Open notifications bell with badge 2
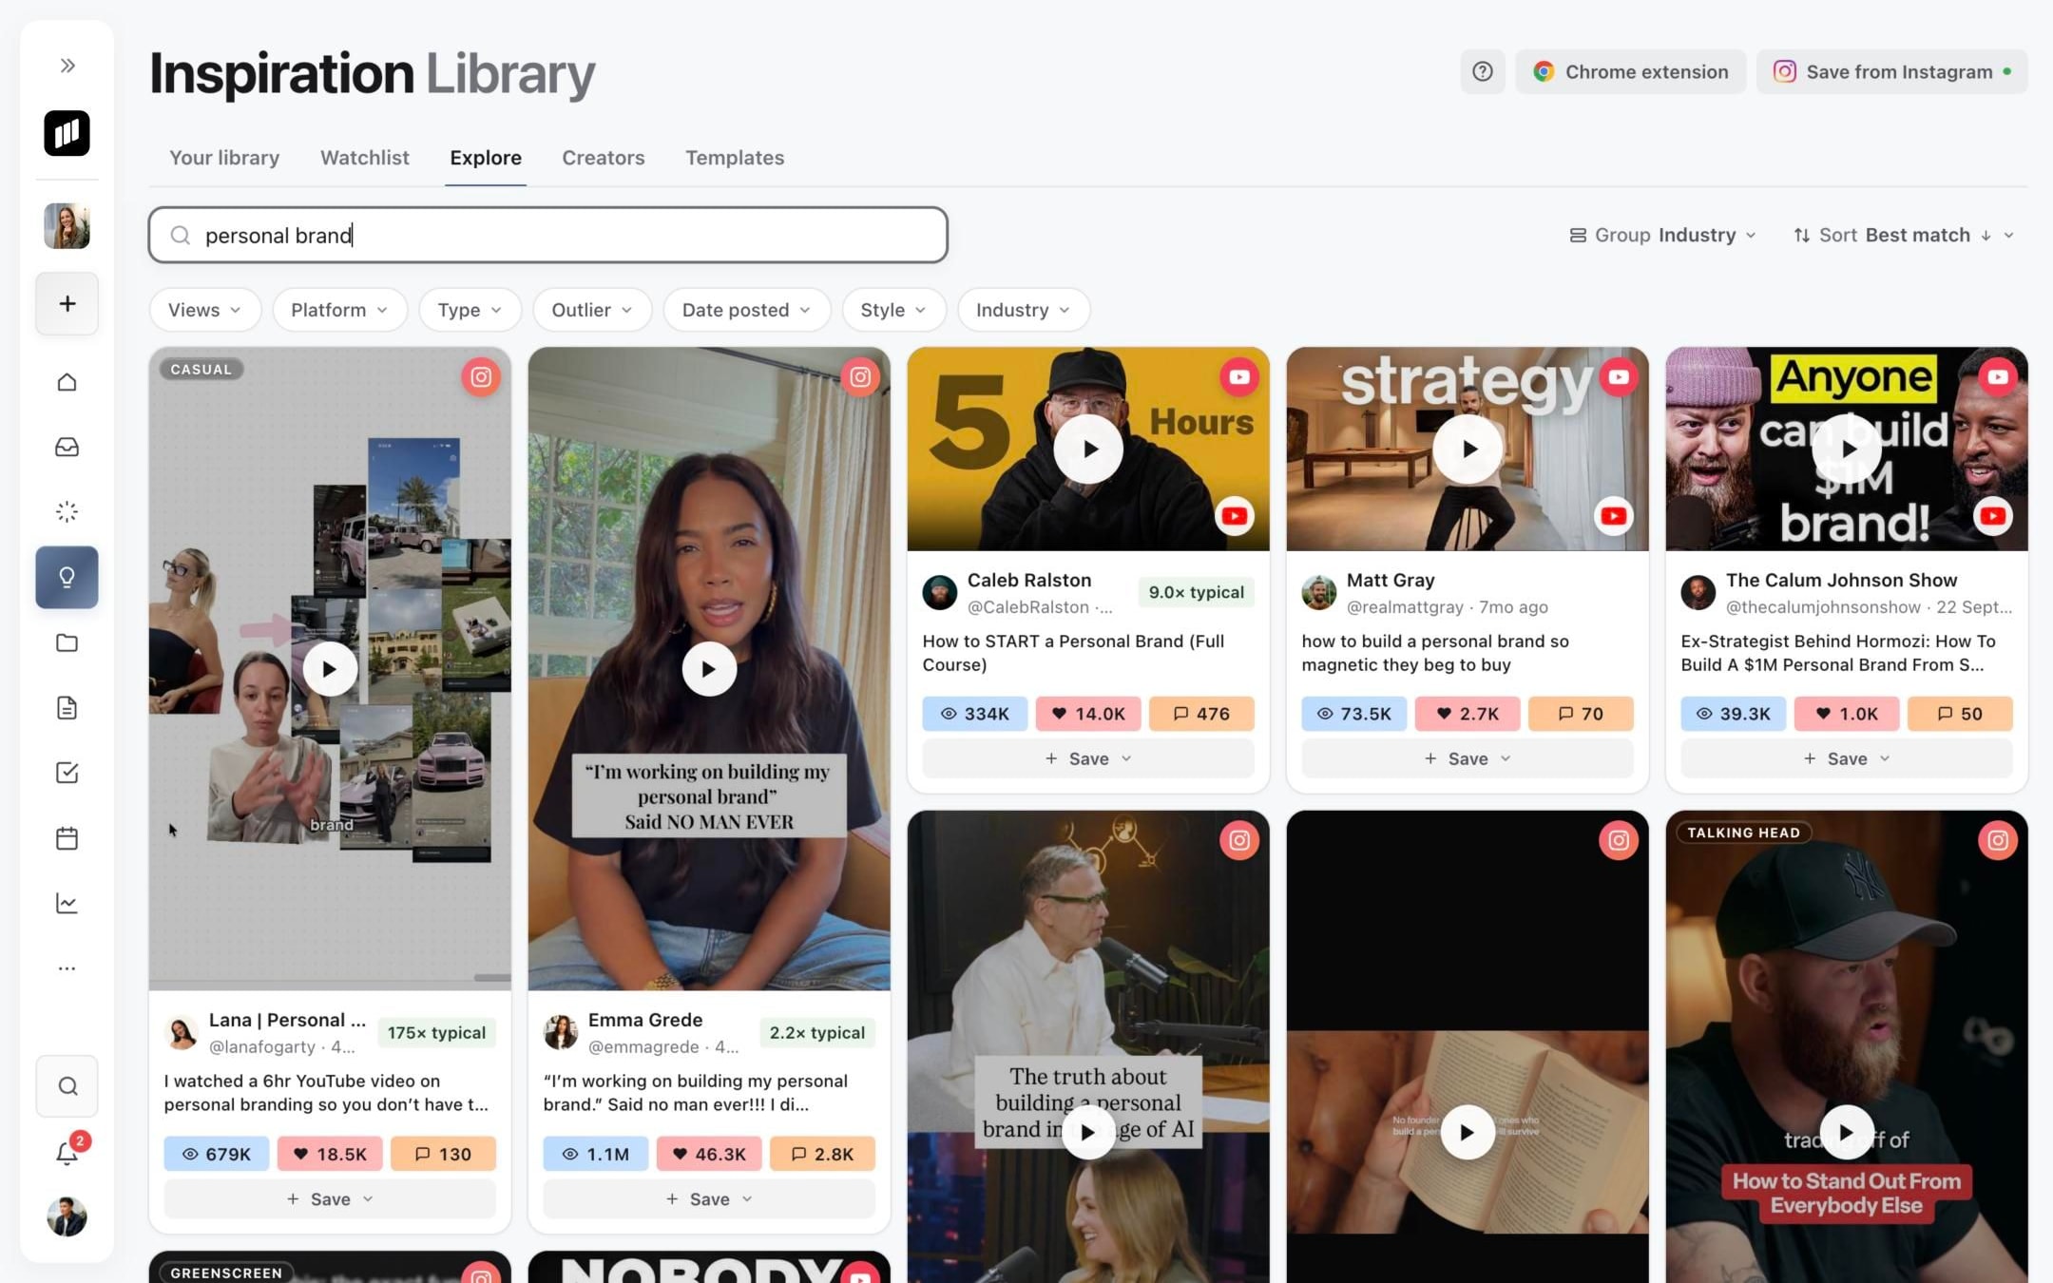 tap(68, 1152)
